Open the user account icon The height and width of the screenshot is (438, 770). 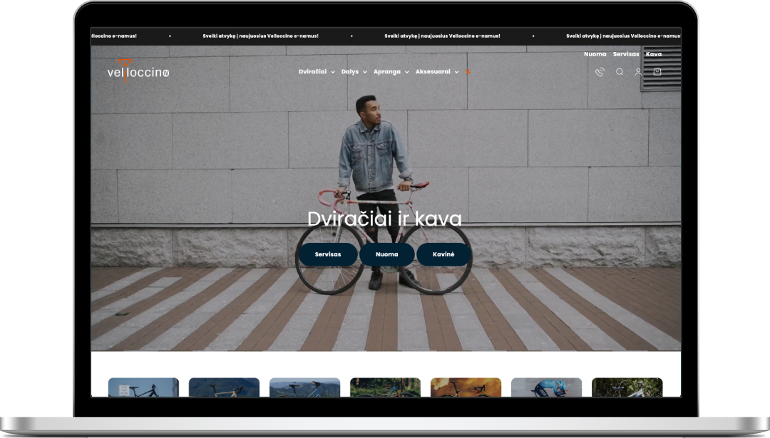[638, 72]
